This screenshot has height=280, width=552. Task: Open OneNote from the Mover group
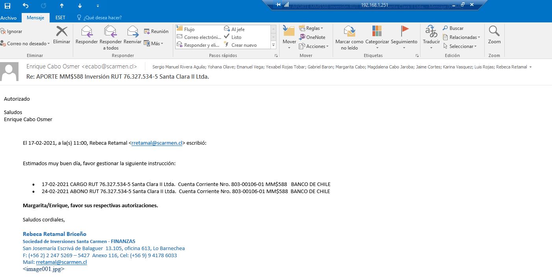click(312, 37)
